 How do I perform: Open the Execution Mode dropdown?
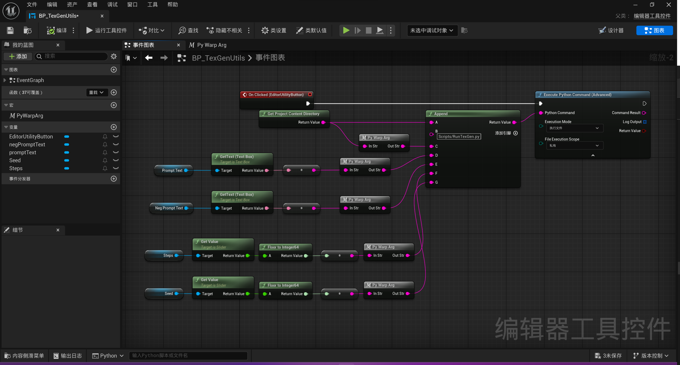[574, 128]
